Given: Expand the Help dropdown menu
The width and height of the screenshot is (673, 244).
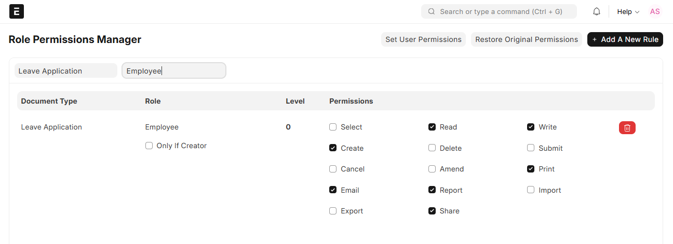Looking at the screenshot, I should tap(628, 11).
